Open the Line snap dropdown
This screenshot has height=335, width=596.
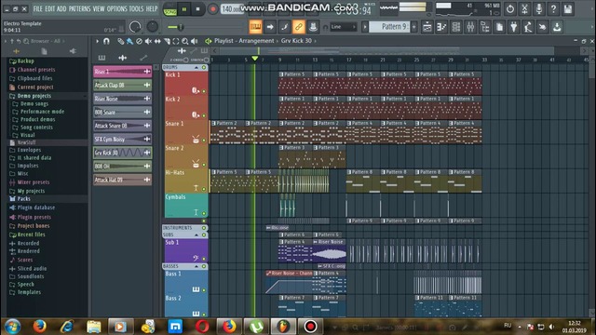[344, 27]
